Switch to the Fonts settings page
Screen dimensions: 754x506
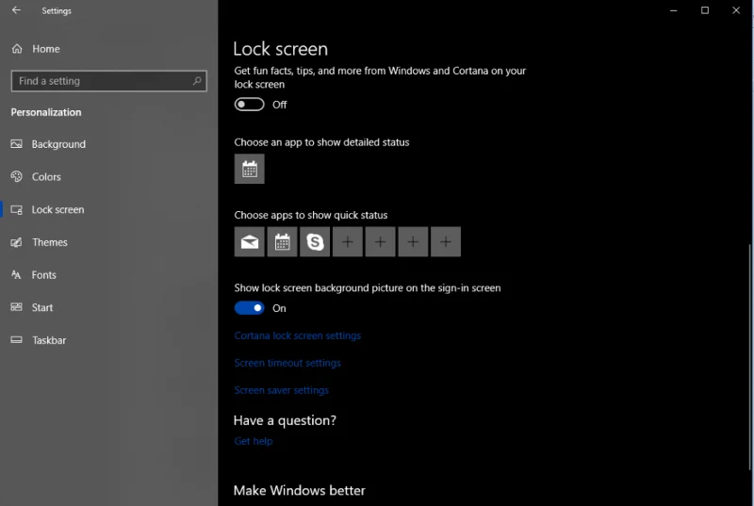pos(44,275)
